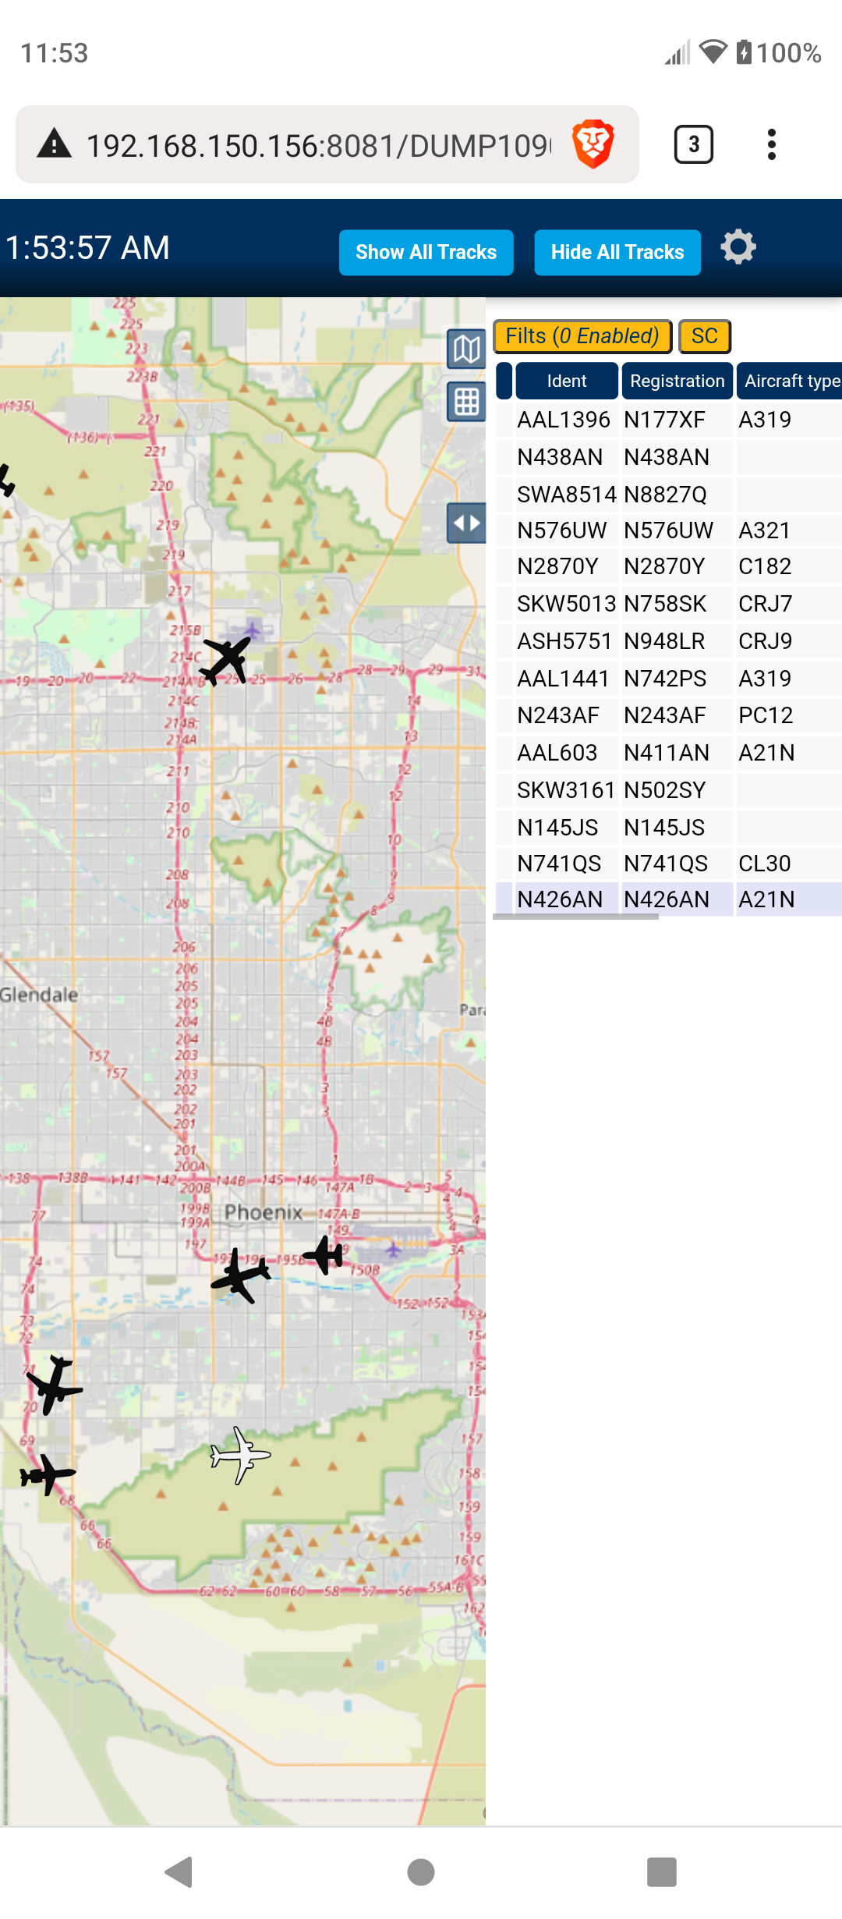Sort table by Aircraft type column header

[789, 381]
